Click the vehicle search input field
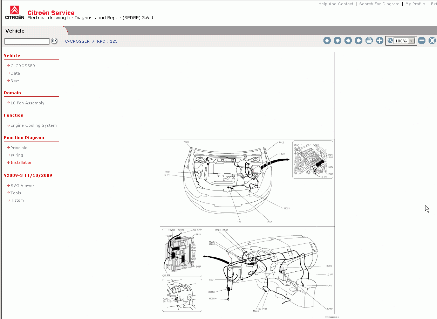This screenshot has height=319, width=437. [x=27, y=41]
